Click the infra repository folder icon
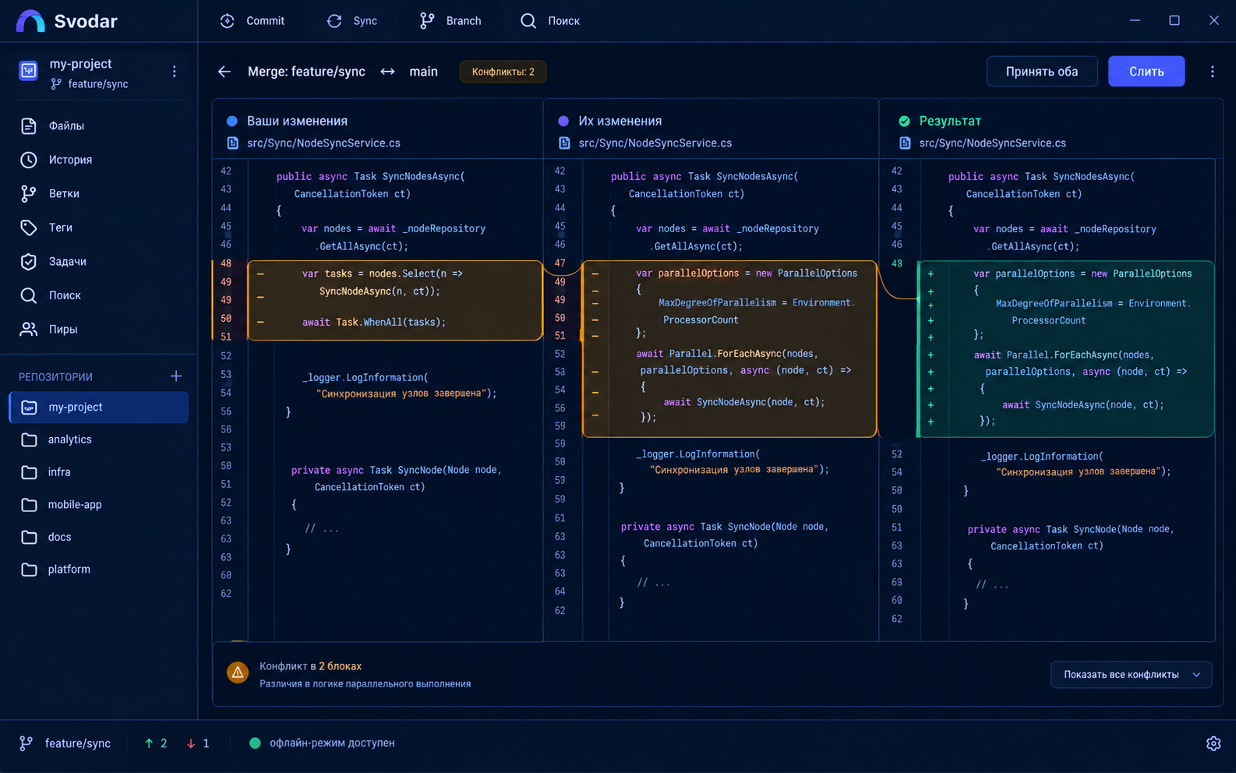Viewport: 1236px width, 773px height. pyautogui.click(x=29, y=472)
